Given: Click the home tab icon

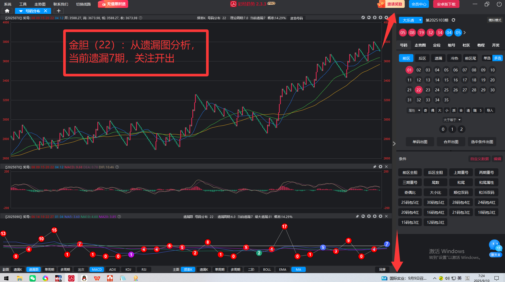Looking at the screenshot, I should [7, 11].
